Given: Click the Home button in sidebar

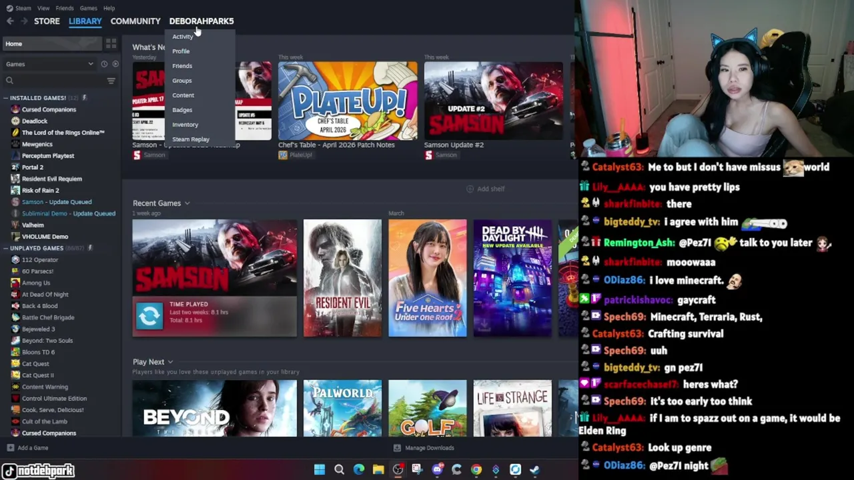Looking at the screenshot, I should [x=52, y=44].
